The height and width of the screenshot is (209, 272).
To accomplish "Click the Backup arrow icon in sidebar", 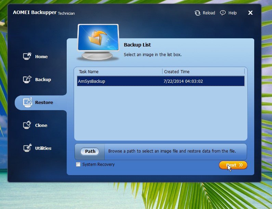I will pyautogui.click(x=27, y=79).
